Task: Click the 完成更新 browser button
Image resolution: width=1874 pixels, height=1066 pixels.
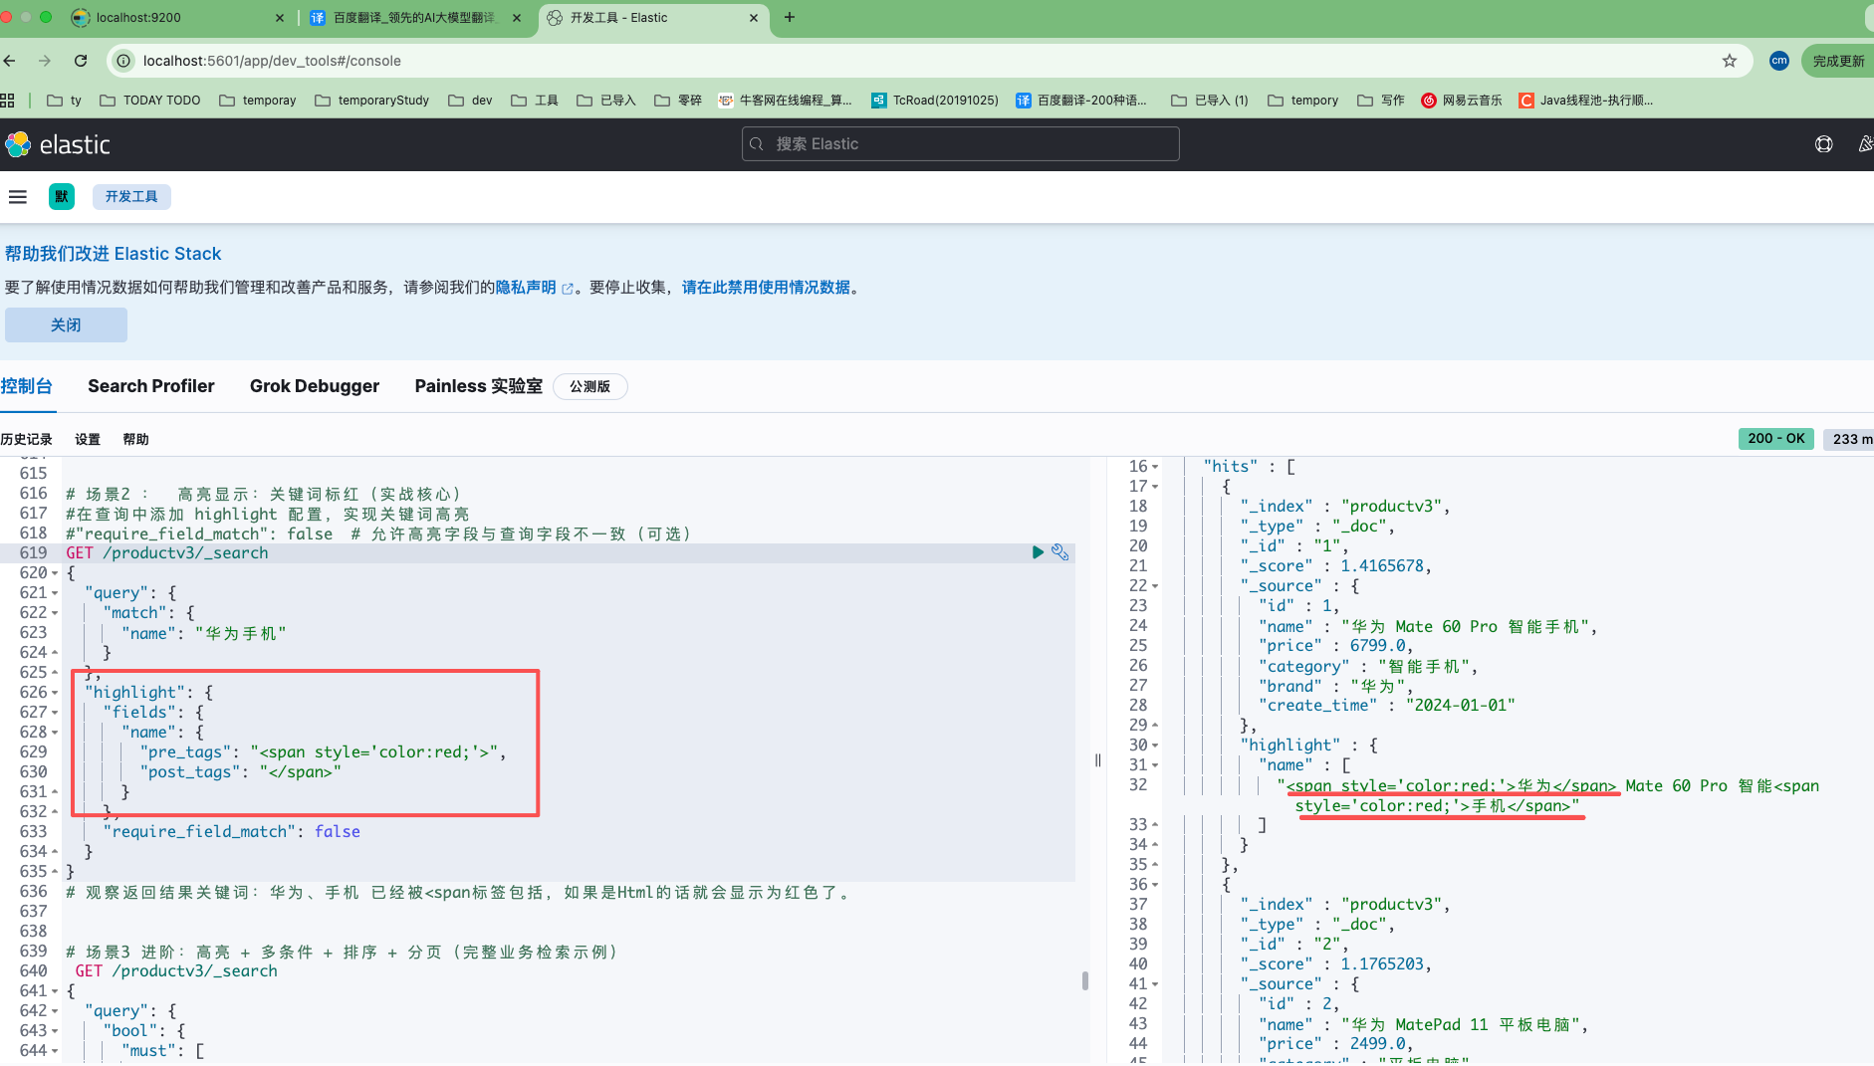Action: pos(1837,61)
